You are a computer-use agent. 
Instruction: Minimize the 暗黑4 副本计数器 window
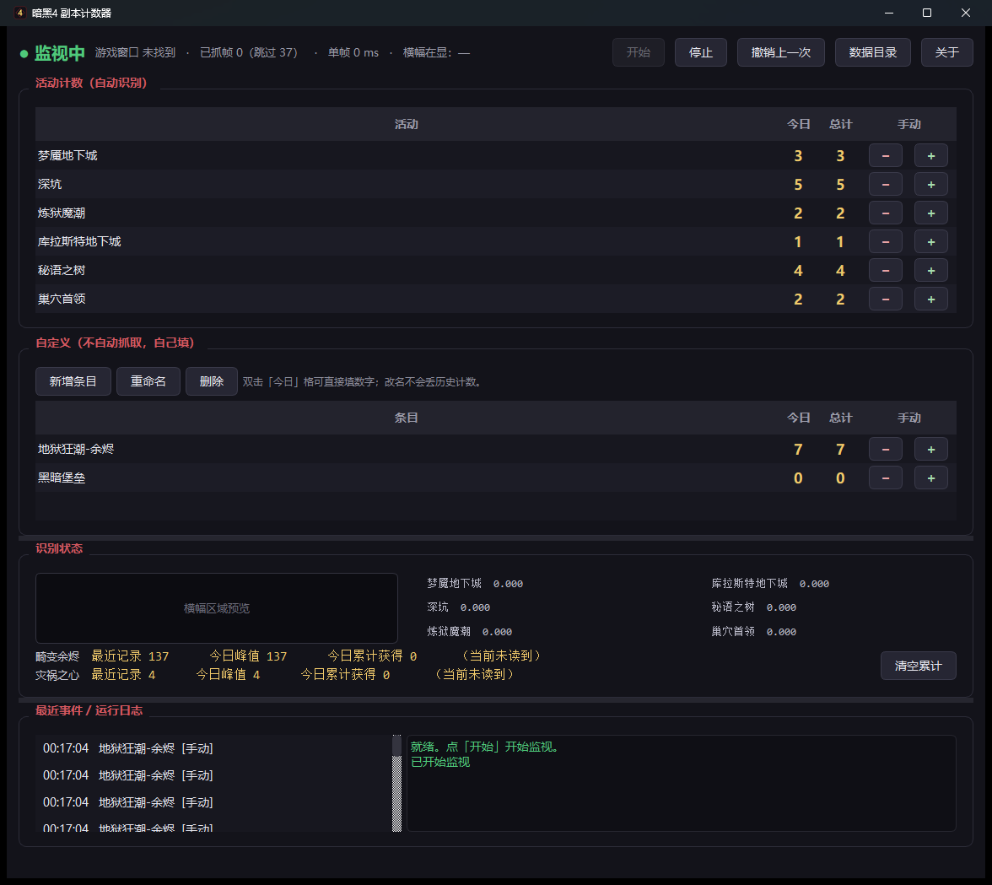[x=889, y=13]
